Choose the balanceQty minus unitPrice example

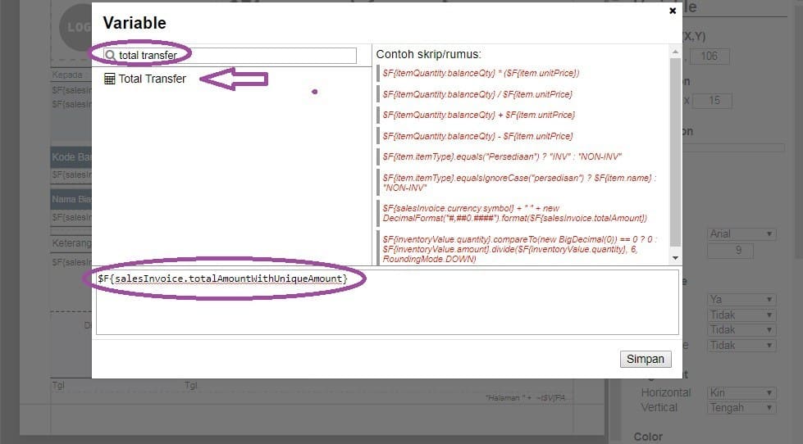pos(477,135)
